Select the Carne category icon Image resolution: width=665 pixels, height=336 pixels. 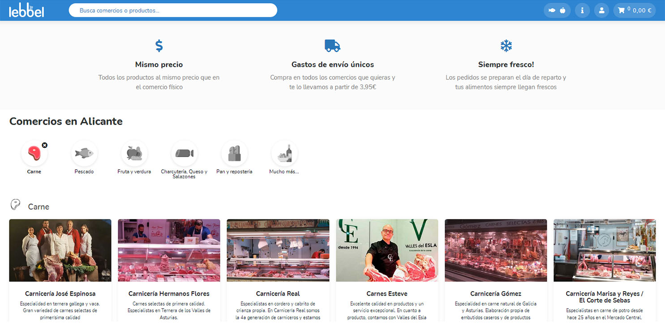pyautogui.click(x=34, y=153)
